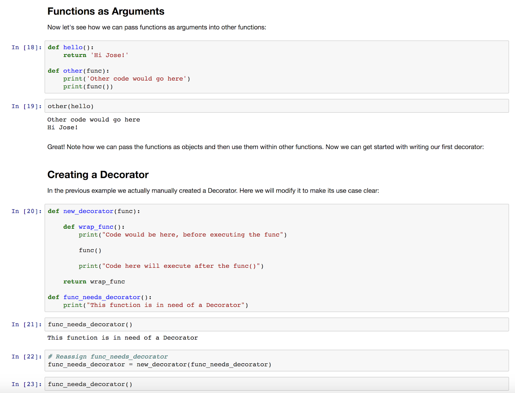Select the In [18] prompt label
The height and width of the screenshot is (393, 515).
click(26, 47)
